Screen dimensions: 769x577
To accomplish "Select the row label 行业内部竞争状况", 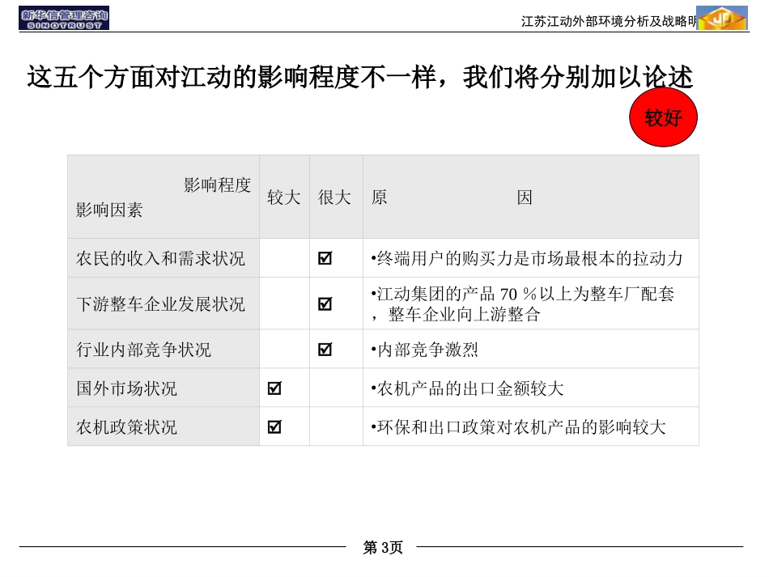I will [143, 350].
